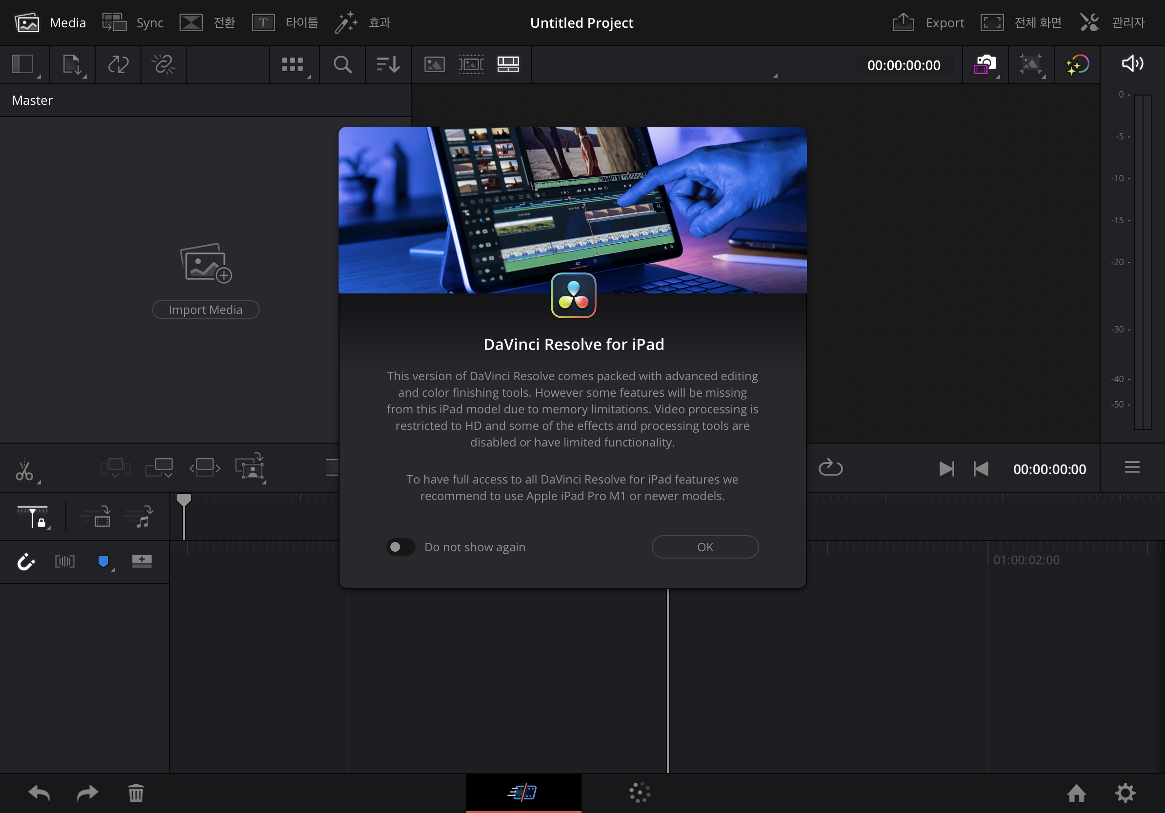Open the 효과 effects tab
Screen dimensions: 1165x813
(x=362, y=23)
